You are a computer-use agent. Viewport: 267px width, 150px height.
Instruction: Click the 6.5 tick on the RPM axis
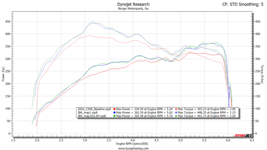pos(252,140)
